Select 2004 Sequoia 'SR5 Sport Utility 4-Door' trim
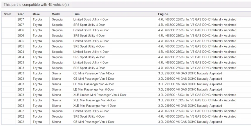The width and height of the screenshot is (251, 126). click(89, 57)
